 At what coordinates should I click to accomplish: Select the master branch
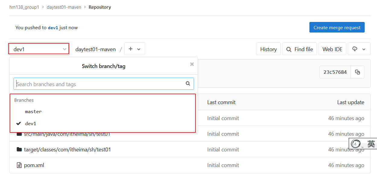tap(33, 112)
